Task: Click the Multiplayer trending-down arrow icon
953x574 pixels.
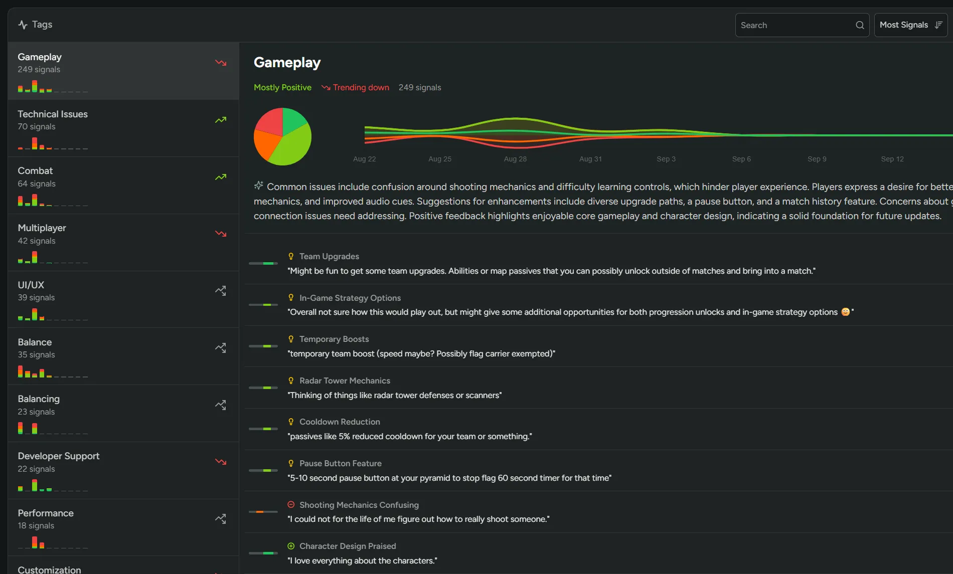Action: point(221,234)
